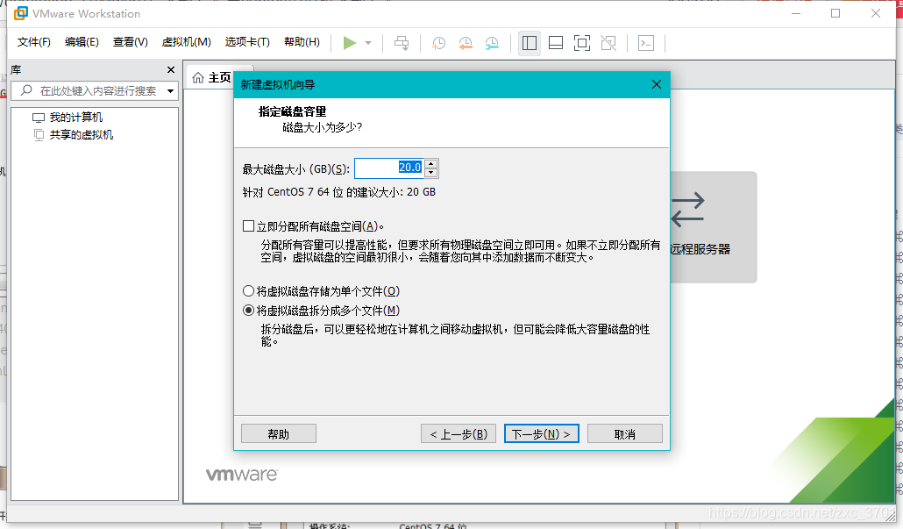Select 将虚拟磁盘存储为单个文件 option
The image size is (903, 529).
point(247,290)
